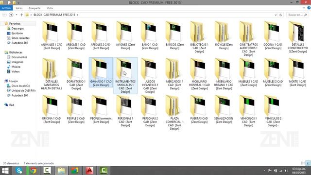Open Sitios recientes in sidebar
This screenshot has width=311, height=175.
[20, 38]
